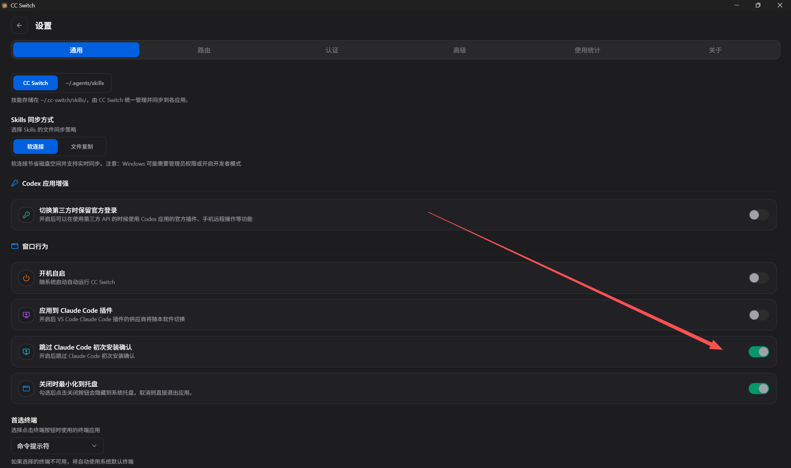Click the 如果选择的终端不可用 hint text
791x468 pixels.
click(73, 462)
